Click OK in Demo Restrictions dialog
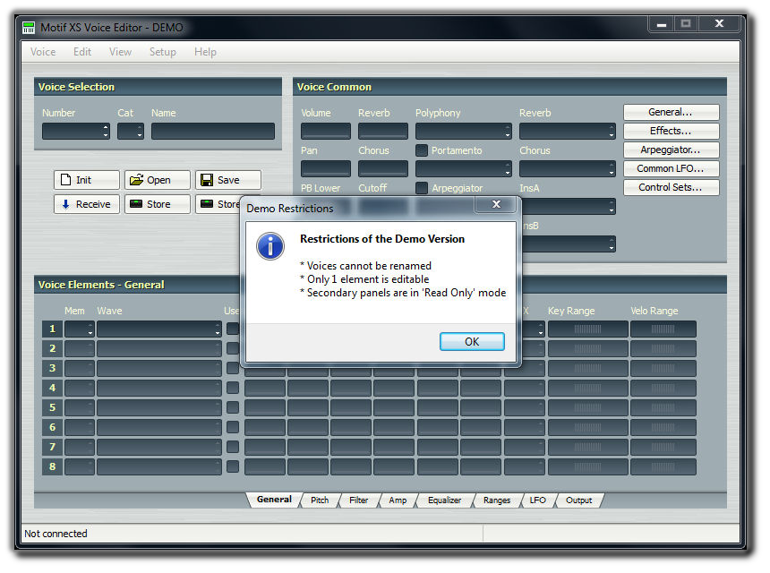Screen dimensions: 770x573 coord(472,342)
